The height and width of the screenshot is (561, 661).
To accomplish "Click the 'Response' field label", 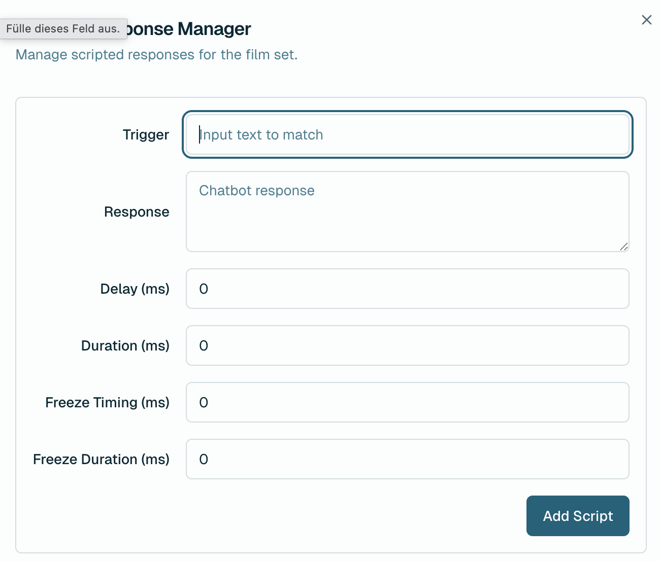I will coord(137,212).
